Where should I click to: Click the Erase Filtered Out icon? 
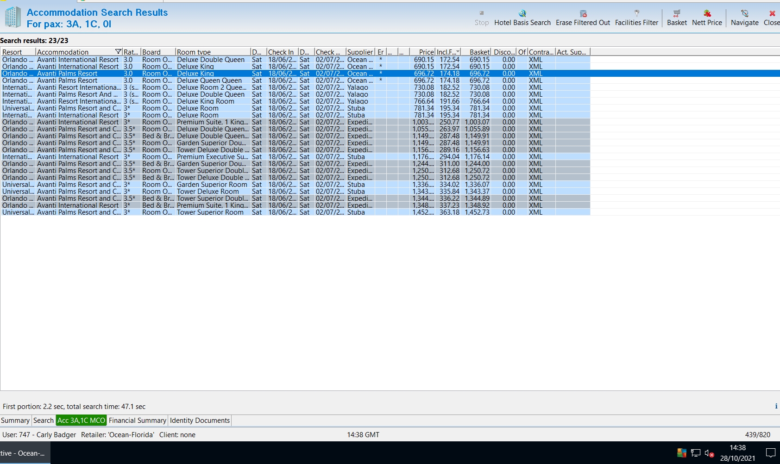click(x=583, y=13)
